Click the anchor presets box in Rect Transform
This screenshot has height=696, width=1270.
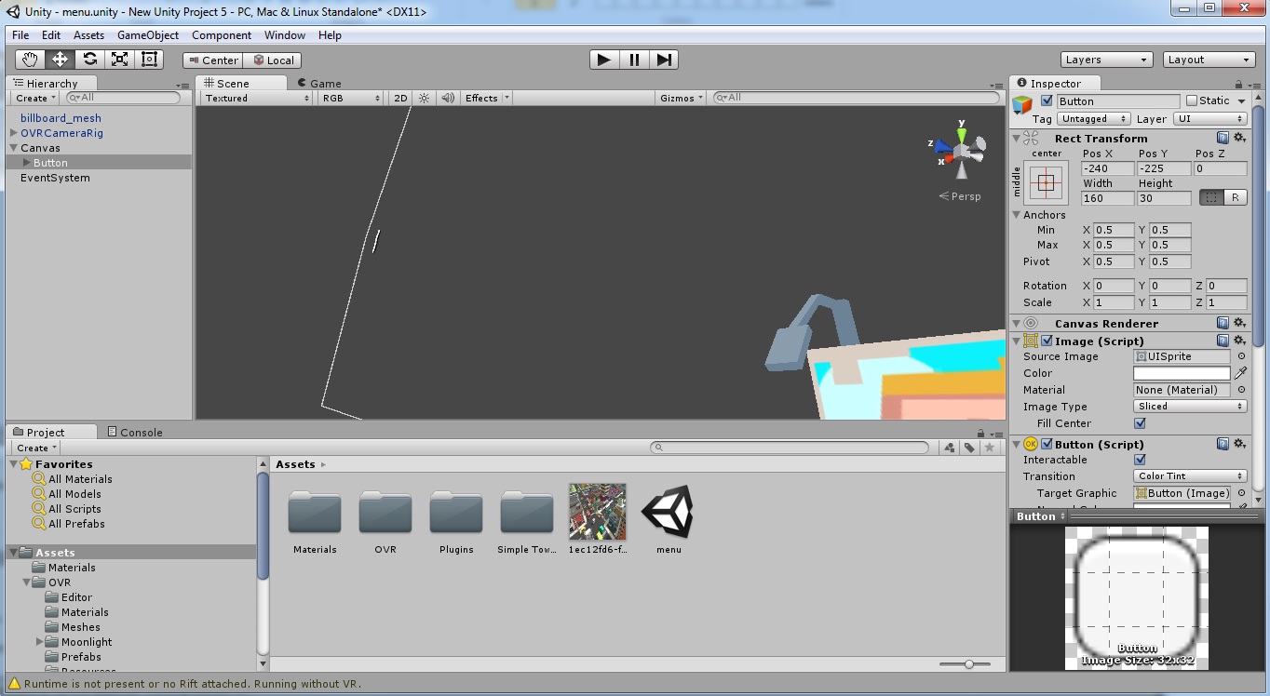(1046, 182)
